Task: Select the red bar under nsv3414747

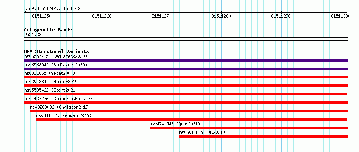Action: click(x=192, y=119)
